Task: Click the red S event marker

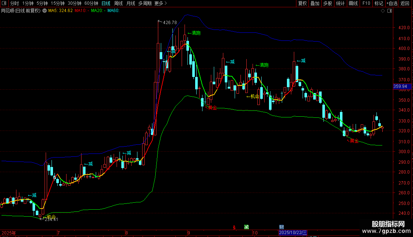Action: (x=234, y=227)
